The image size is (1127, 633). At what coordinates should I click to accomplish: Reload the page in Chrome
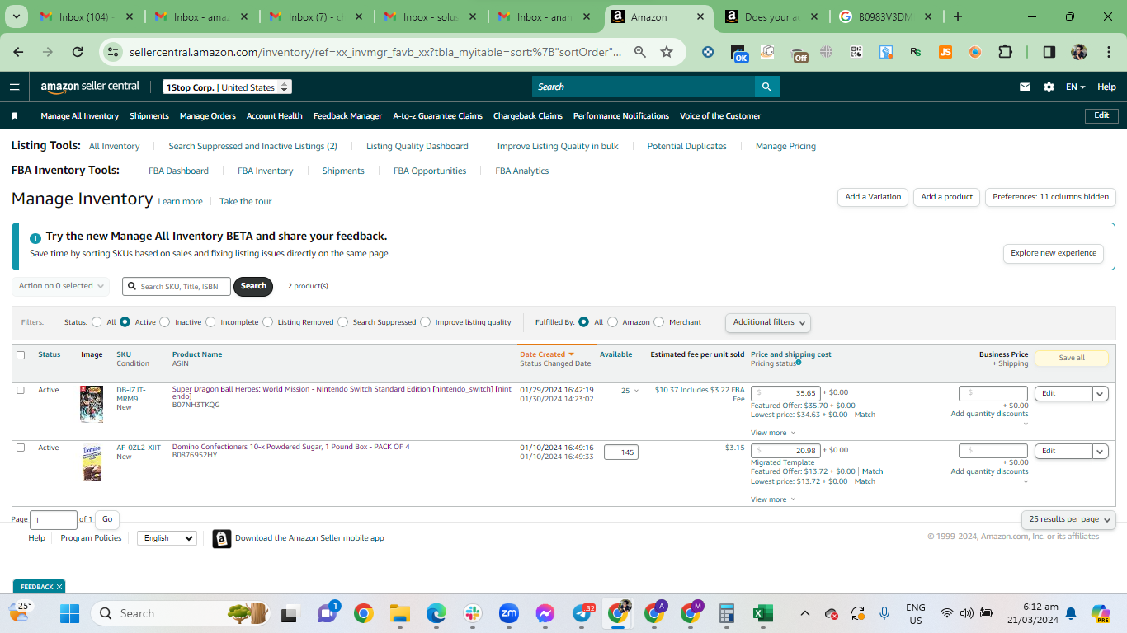[78, 52]
